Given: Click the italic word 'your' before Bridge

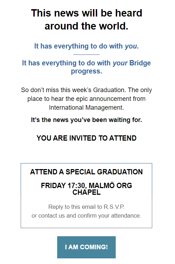Looking at the screenshot, I should [x=120, y=63].
